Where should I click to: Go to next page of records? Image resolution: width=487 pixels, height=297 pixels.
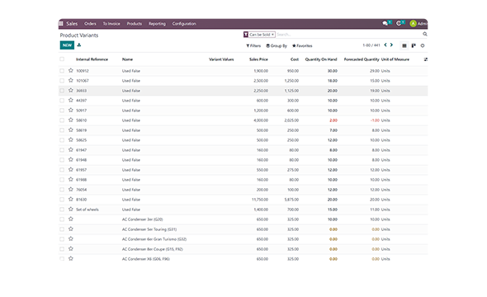click(x=391, y=45)
